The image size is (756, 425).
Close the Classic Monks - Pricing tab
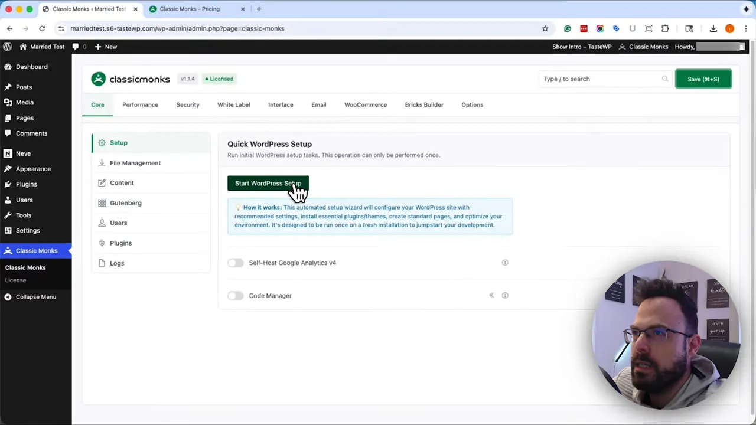(243, 9)
